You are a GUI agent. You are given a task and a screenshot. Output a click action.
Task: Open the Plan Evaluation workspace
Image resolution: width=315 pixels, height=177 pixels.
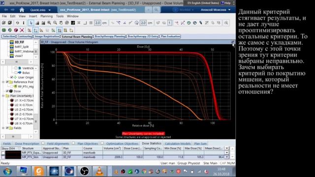pos(170,36)
